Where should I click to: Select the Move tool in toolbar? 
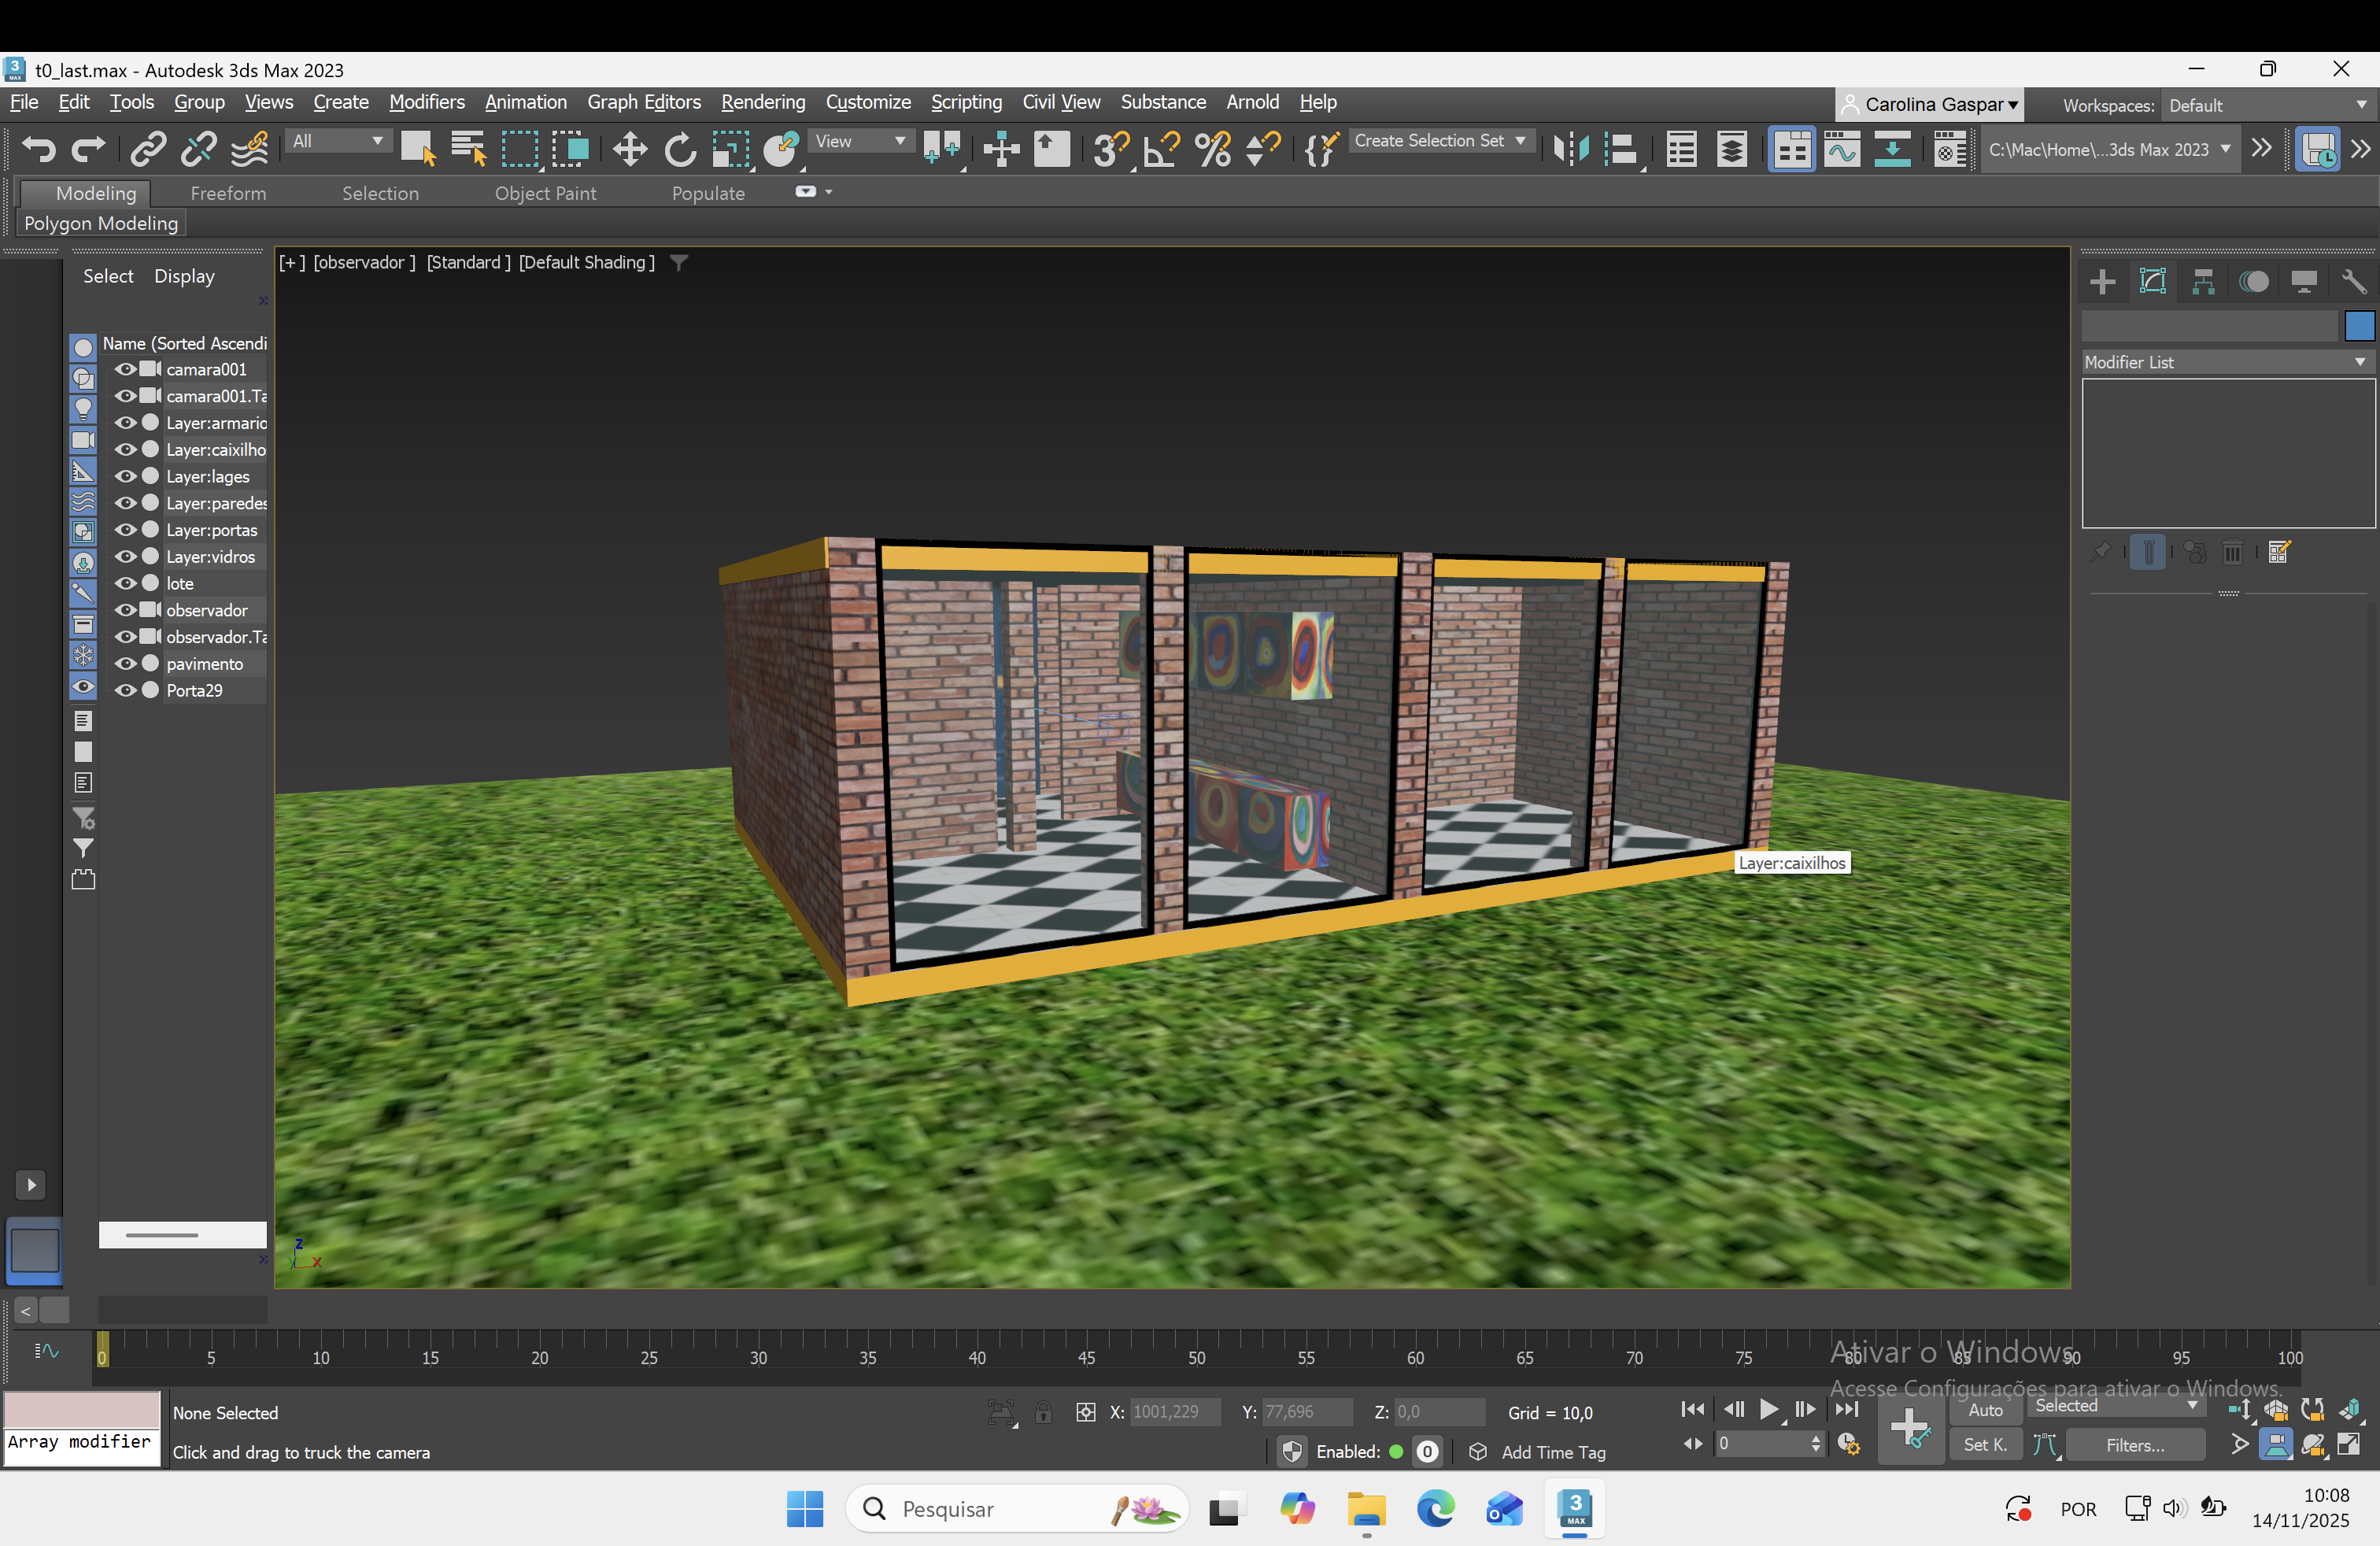tap(629, 150)
